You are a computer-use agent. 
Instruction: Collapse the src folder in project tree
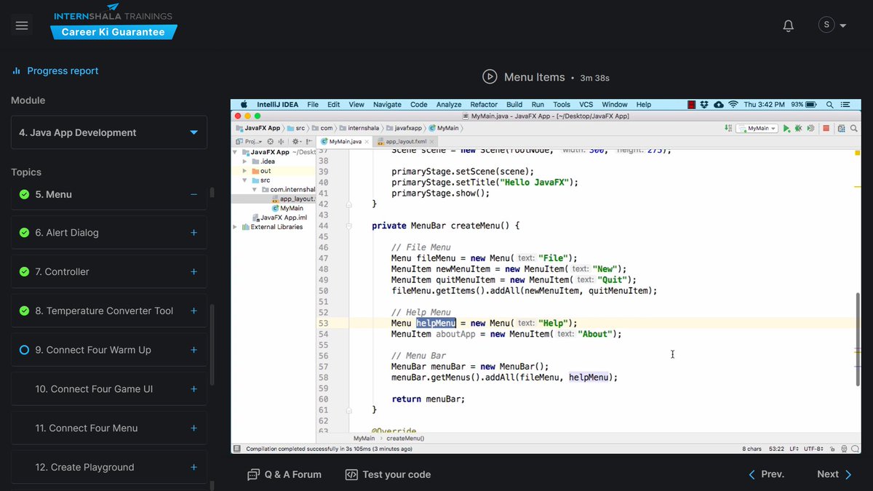[x=245, y=180]
